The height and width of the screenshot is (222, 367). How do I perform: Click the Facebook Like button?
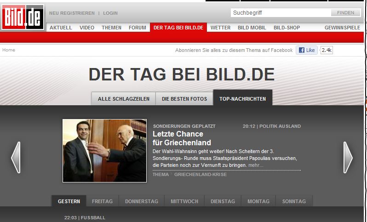point(307,50)
